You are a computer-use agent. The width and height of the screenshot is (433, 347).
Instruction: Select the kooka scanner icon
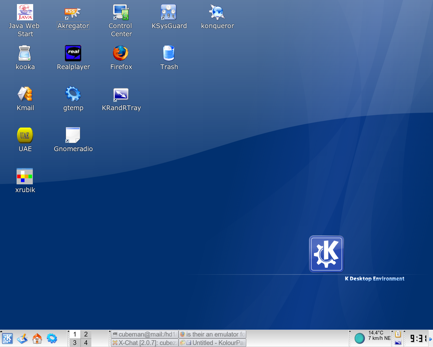click(x=25, y=54)
